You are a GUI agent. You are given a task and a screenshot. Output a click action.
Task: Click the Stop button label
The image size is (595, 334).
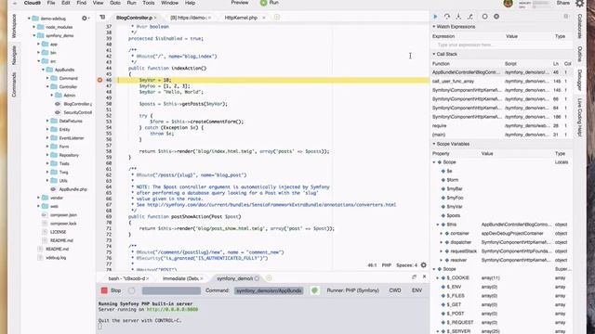[115, 290]
